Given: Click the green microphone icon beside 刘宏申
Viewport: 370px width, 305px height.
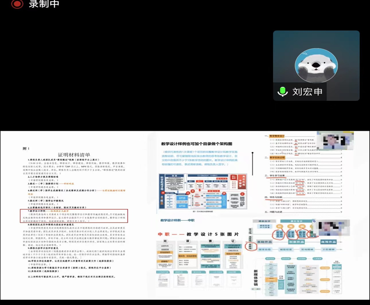Looking at the screenshot, I should tap(282, 91).
